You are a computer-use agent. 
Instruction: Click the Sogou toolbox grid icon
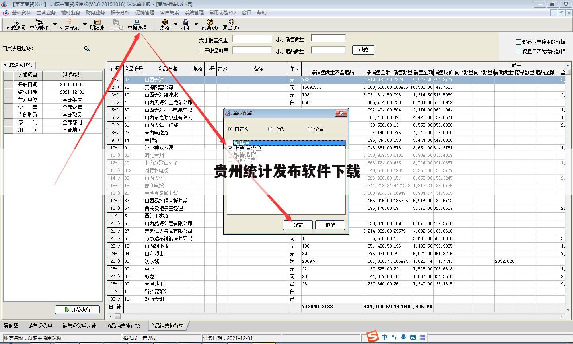click(423, 337)
